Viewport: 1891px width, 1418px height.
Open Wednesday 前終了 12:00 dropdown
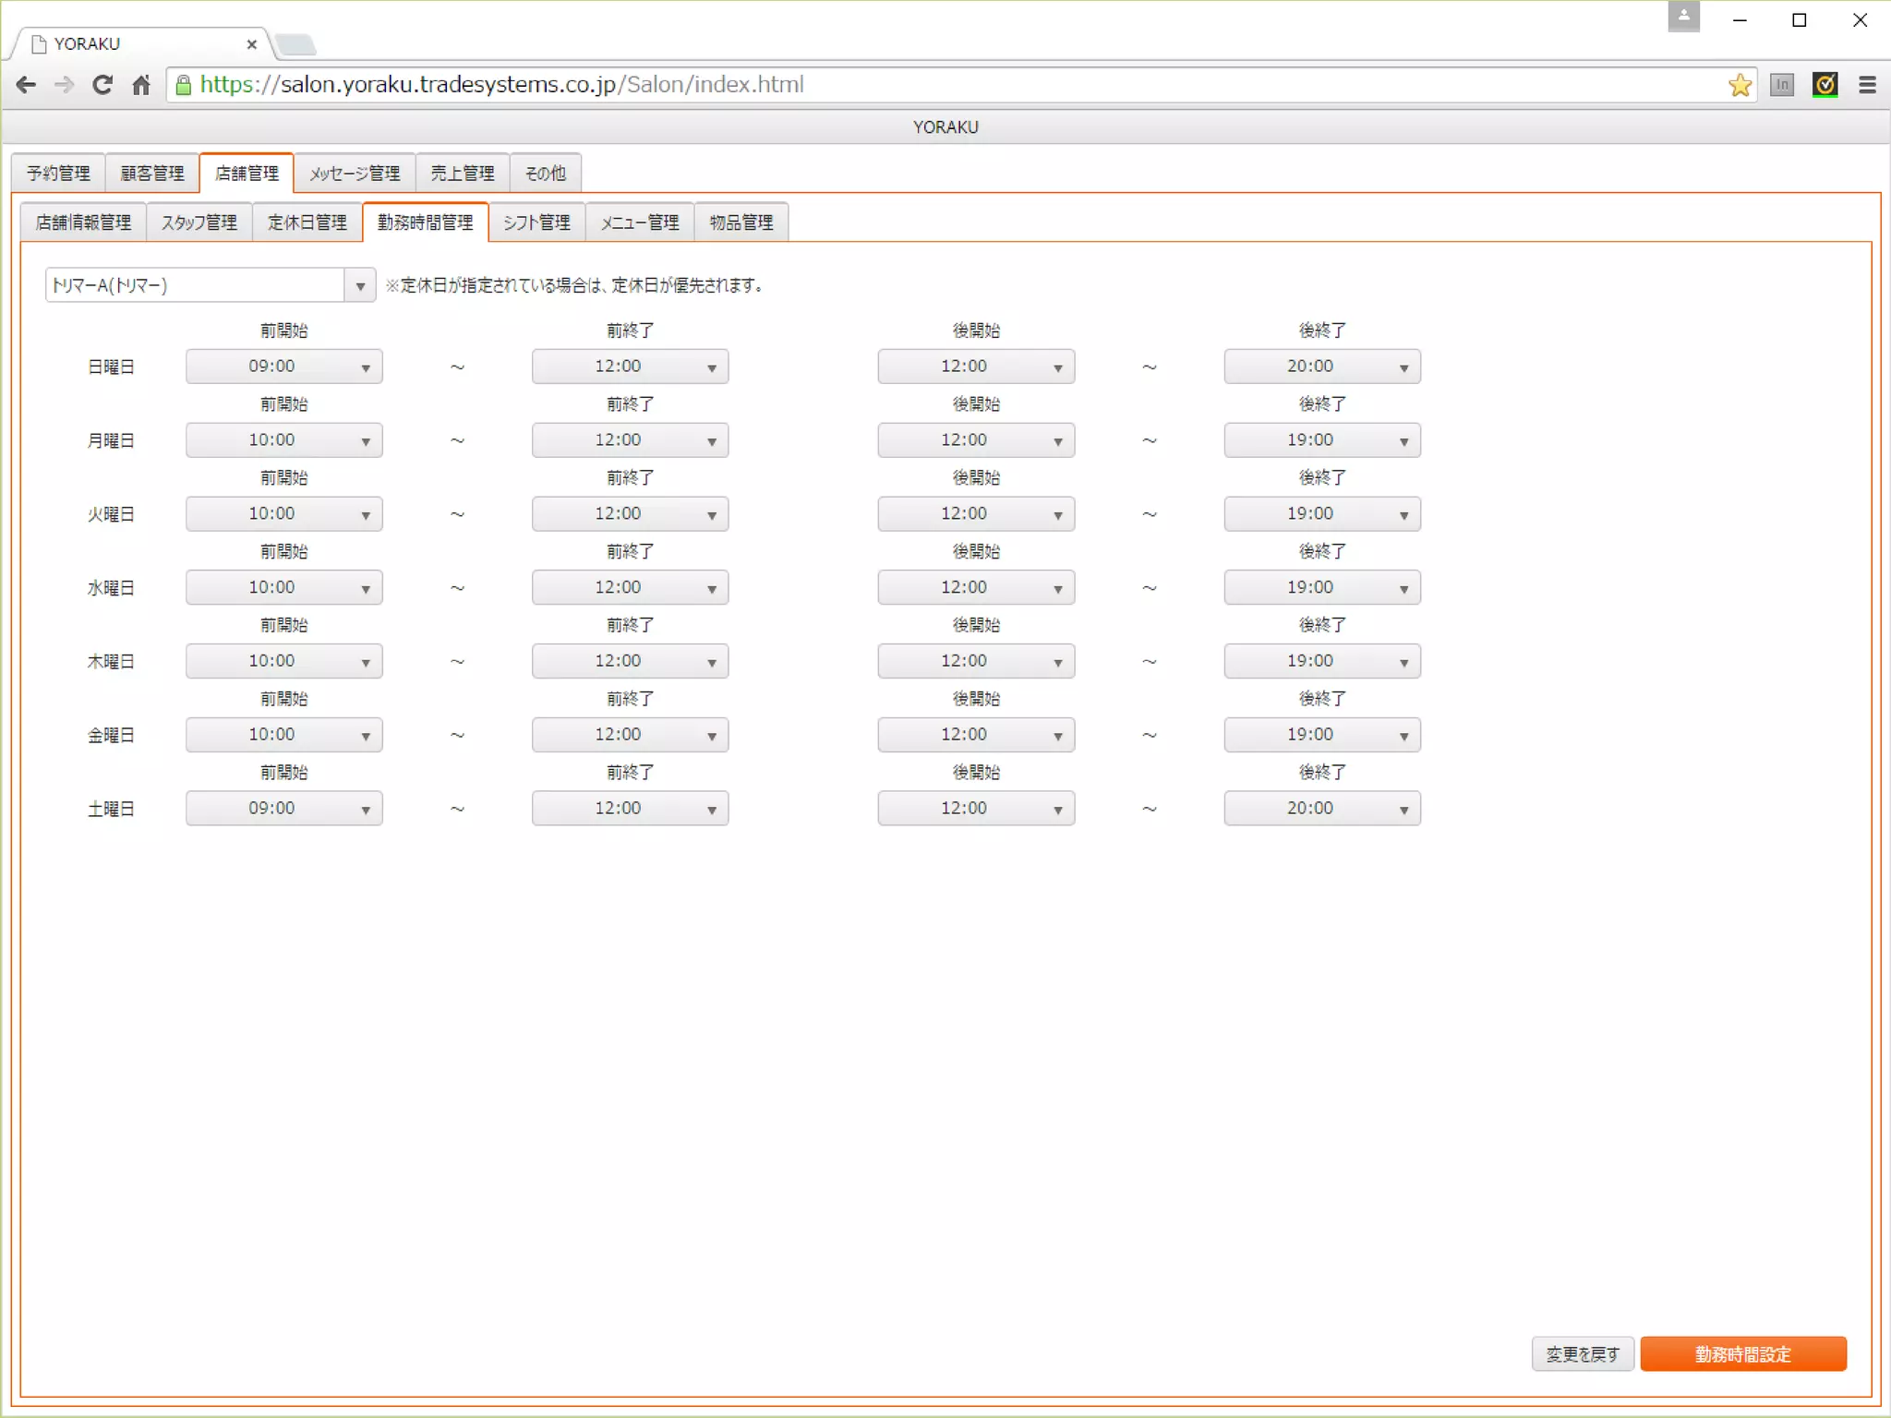(630, 588)
